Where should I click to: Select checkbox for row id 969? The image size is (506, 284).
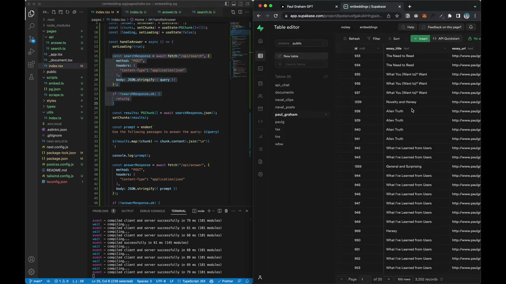[x=340, y=231]
